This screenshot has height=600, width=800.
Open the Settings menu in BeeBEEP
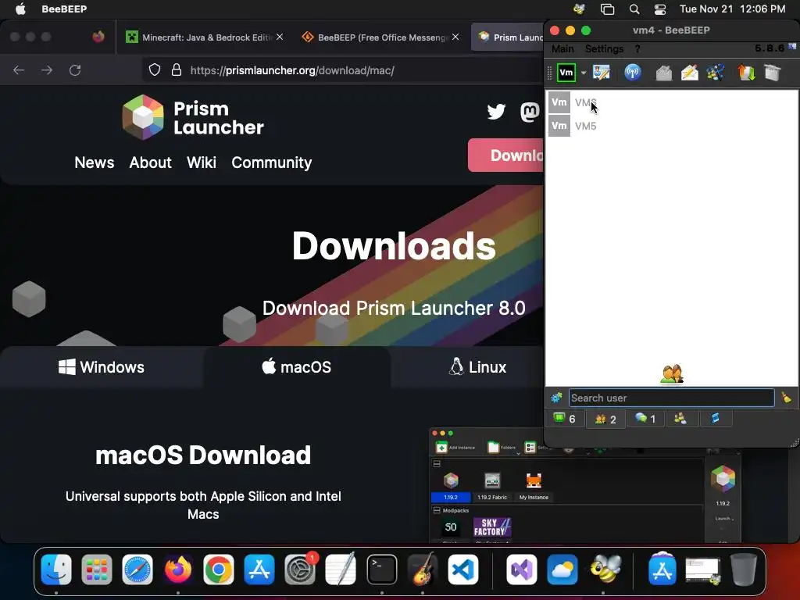pos(604,49)
